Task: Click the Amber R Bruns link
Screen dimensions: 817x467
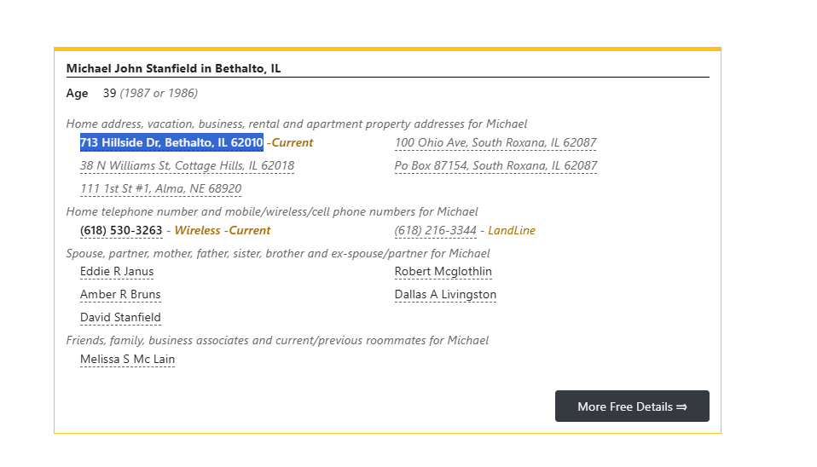Action: point(120,295)
